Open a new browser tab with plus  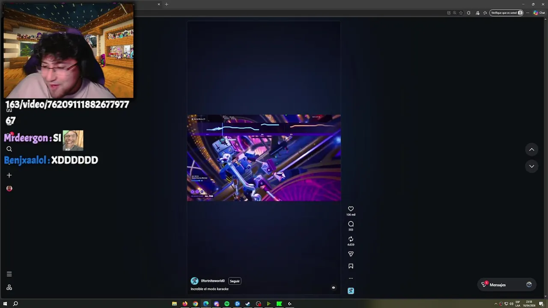click(167, 4)
